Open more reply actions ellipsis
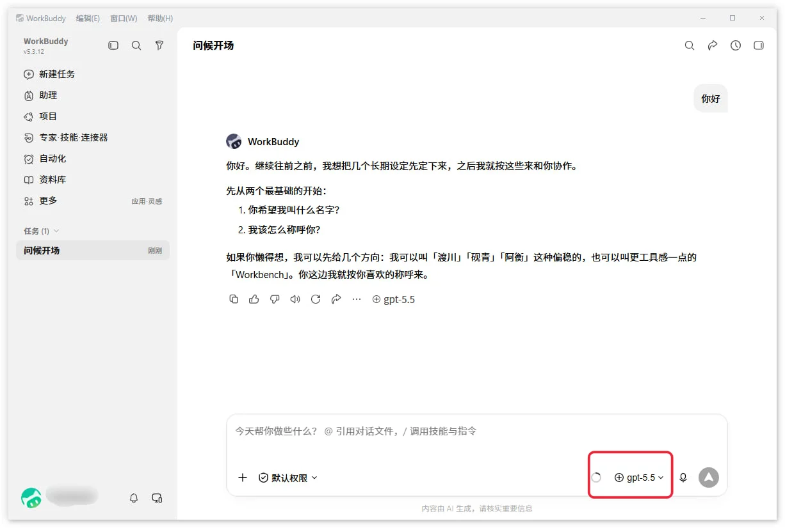 357,299
